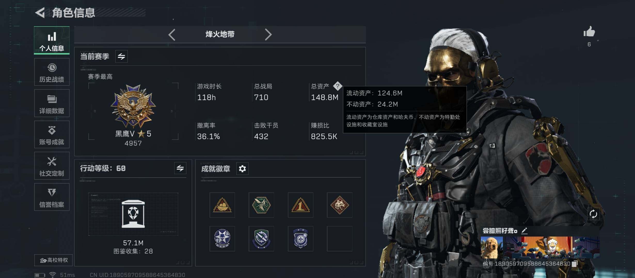Open the collection showcase thumbnail
Image resolution: width=635 pixels, height=278 pixels.
tap(133, 214)
